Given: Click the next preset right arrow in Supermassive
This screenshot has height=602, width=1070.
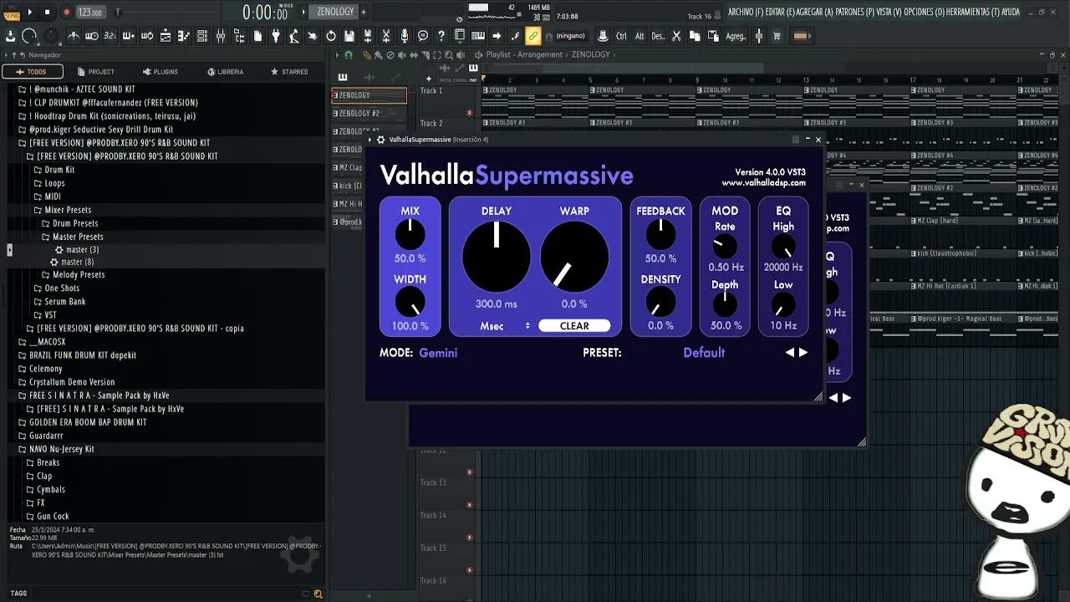Looking at the screenshot, I should point(803,353).
